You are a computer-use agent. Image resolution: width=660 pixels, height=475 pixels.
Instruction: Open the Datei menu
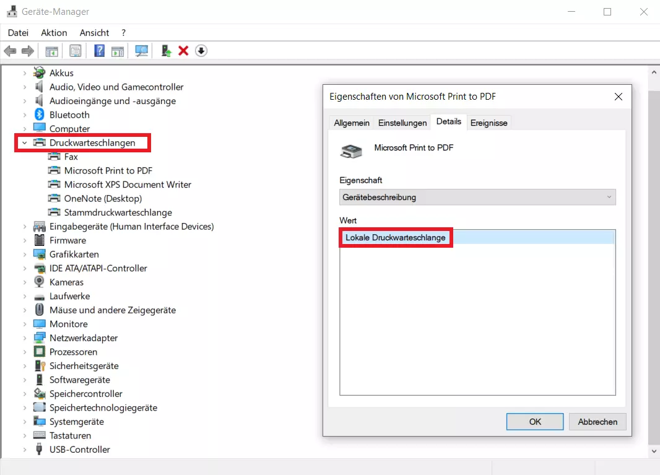click(x=18, y=32)
